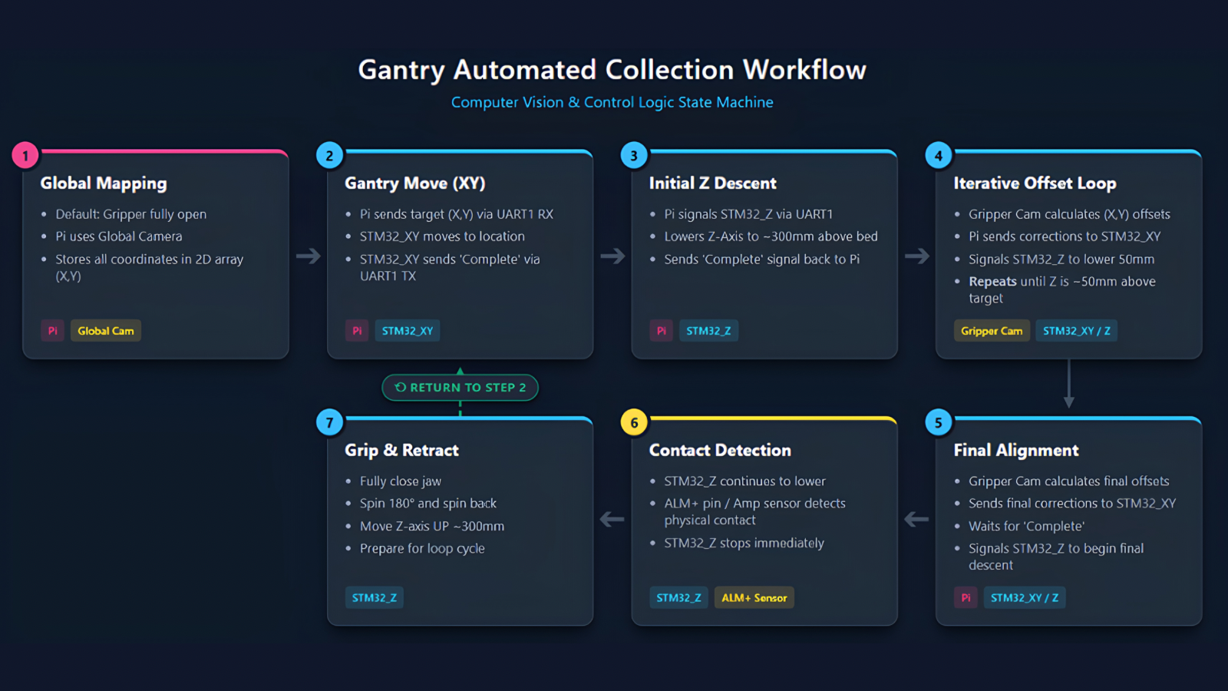The width and height of the screenshot is (1228, 691).
Task: Select the ALM+ Sensor tag
Action: tap(754, 598)
